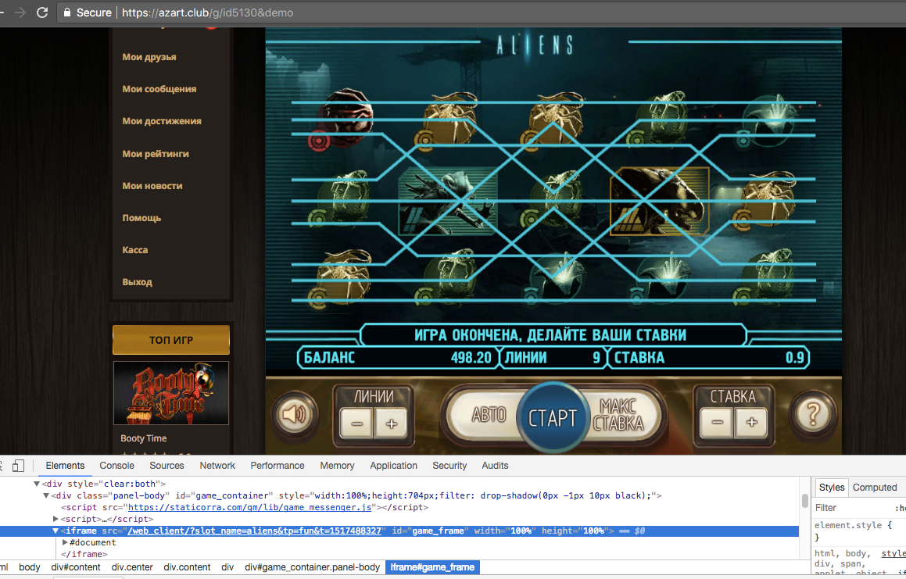Expand the #document node in DOM tree
This screenshot has height=579, width=906.
tap(66, 542)
